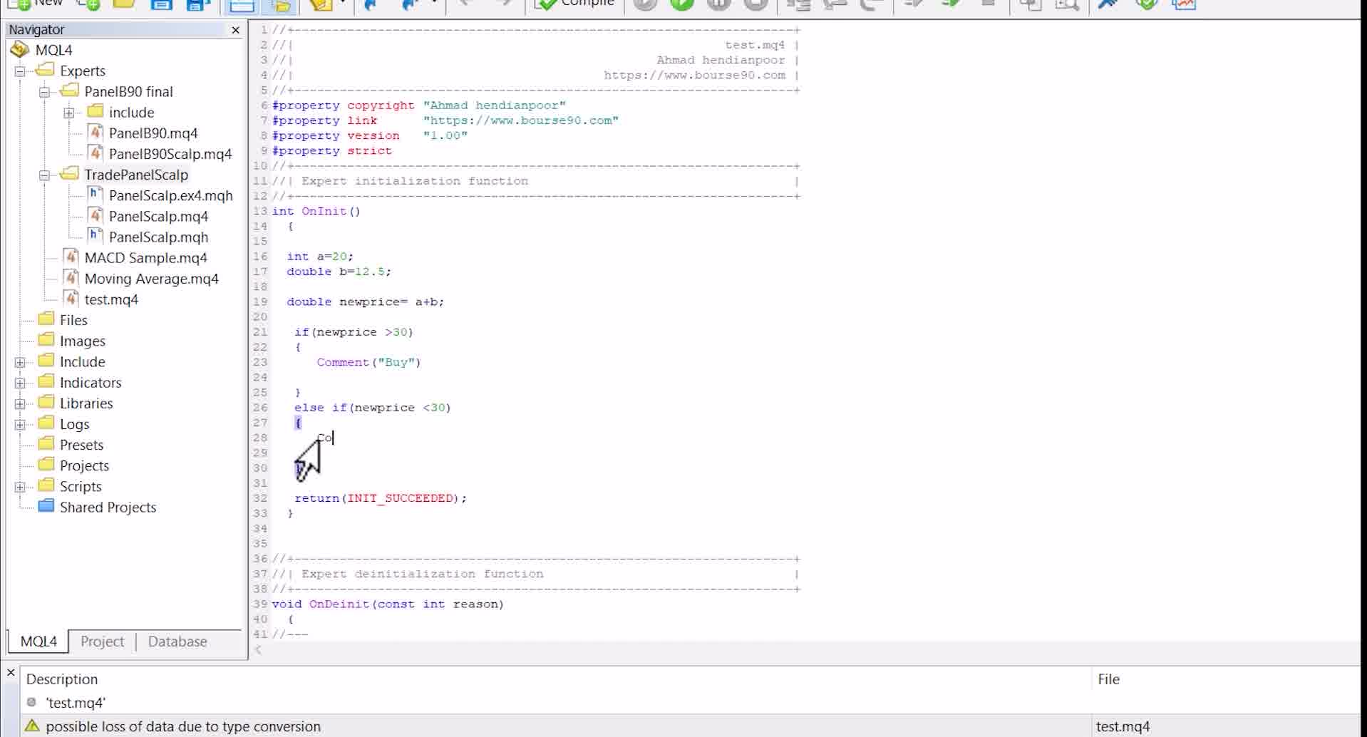Click the Shared Projects blue folder icon
Viewport: 1367px width, 737px height.
pyautogui.click(x=46, y=506)
